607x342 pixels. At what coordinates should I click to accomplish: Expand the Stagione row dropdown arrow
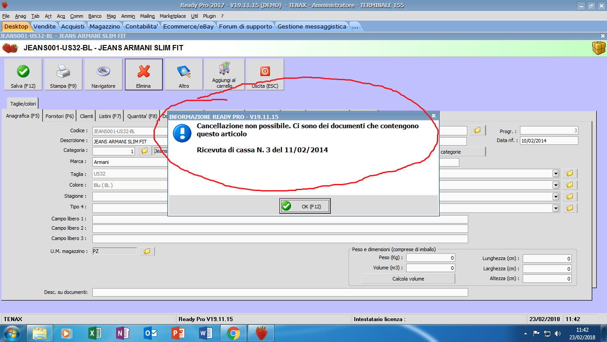[556, 196]
